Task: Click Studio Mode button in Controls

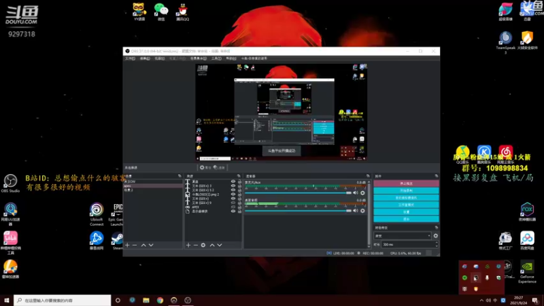Action: tap(406, 205)
